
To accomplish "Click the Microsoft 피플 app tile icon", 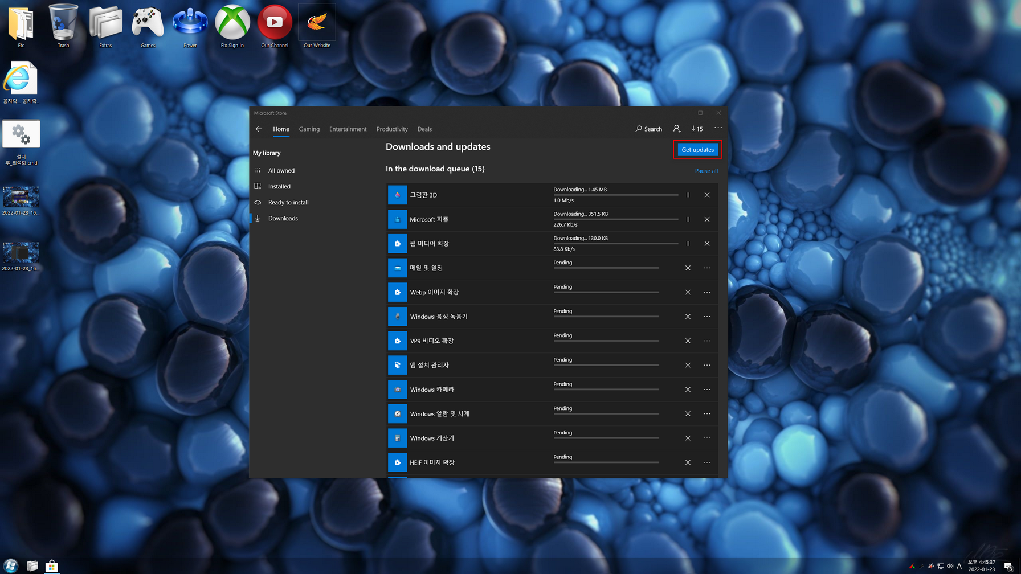I will click(398, 219).
